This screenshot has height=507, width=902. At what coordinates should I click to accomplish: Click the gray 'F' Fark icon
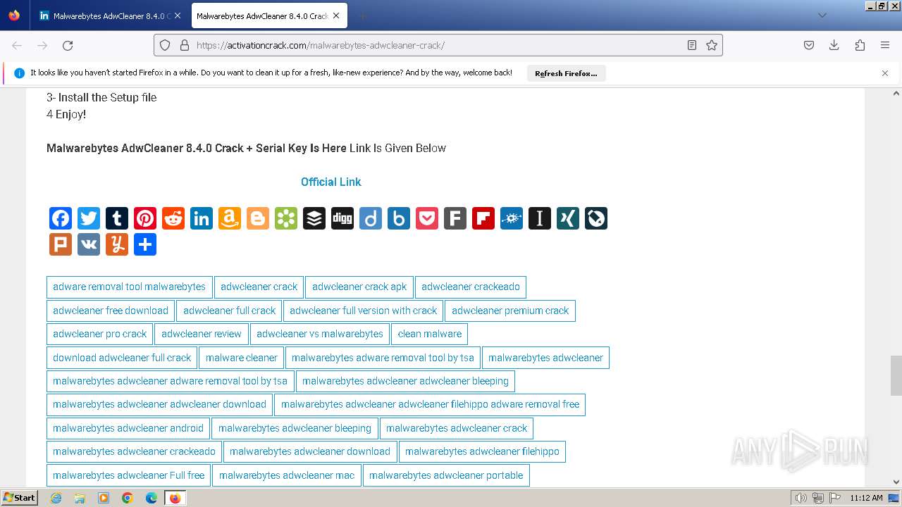coord(455,218)
